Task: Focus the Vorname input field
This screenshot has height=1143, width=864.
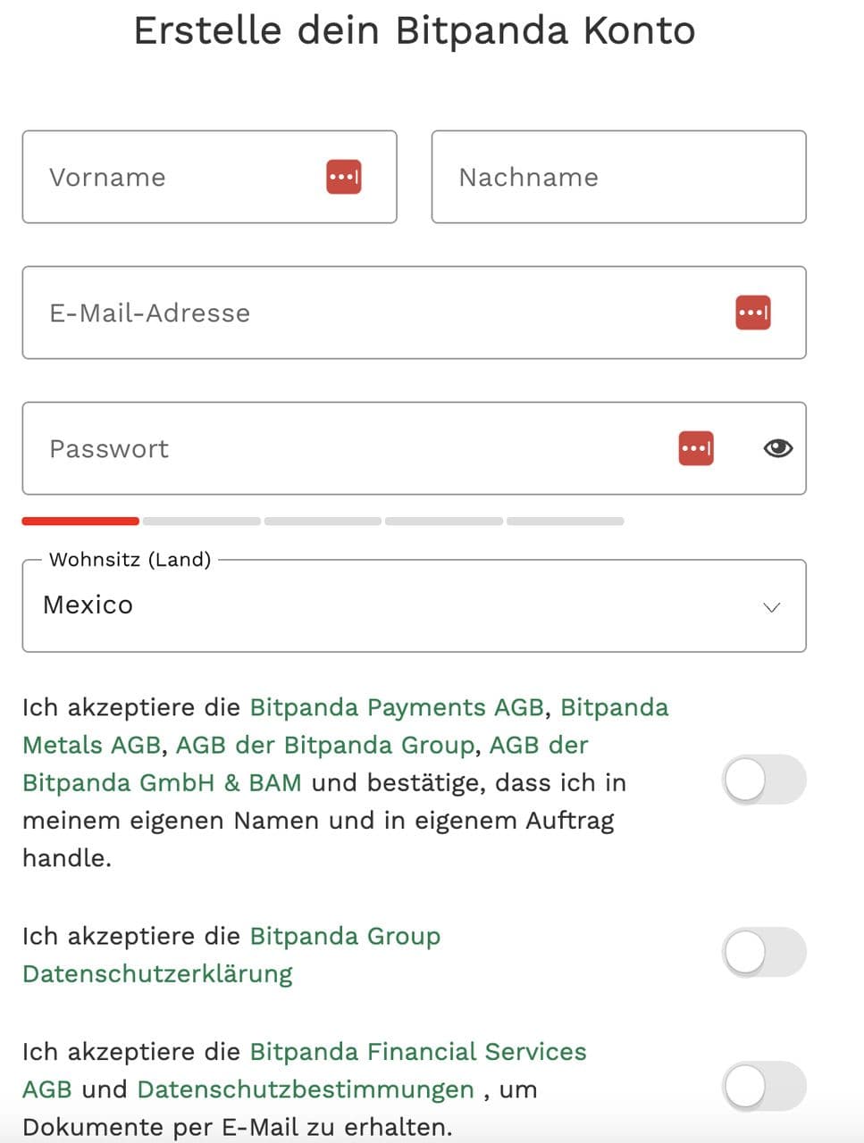Action: (x=179, y=177)
